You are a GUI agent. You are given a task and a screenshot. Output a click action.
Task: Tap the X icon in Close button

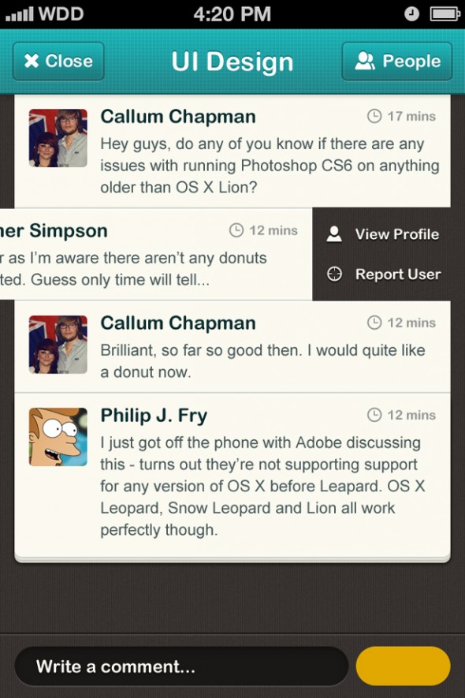[x=32, y=61]
